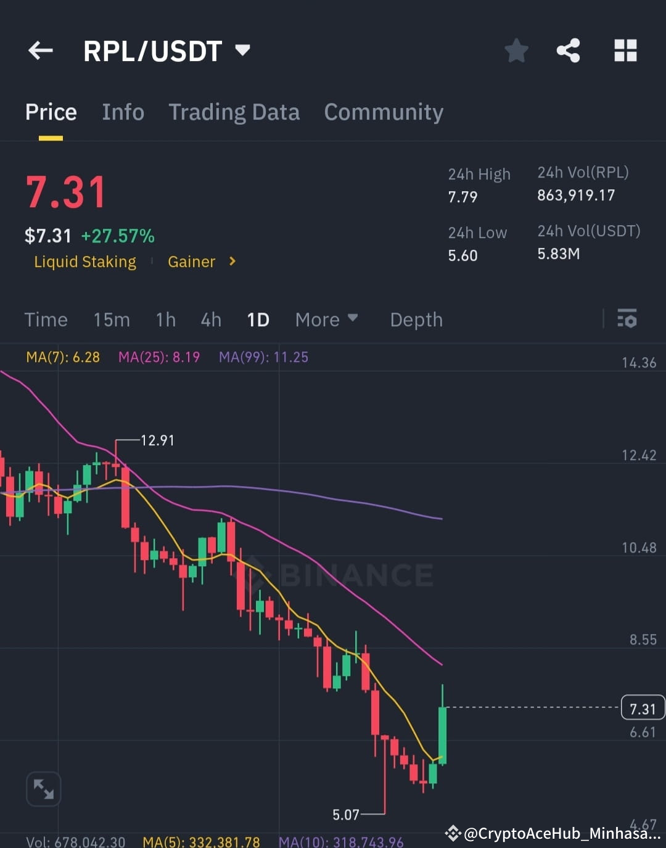The width and height of the screenshot is (666, 848).
Task: Select the 1D chart interval
Action: point(258,319)
